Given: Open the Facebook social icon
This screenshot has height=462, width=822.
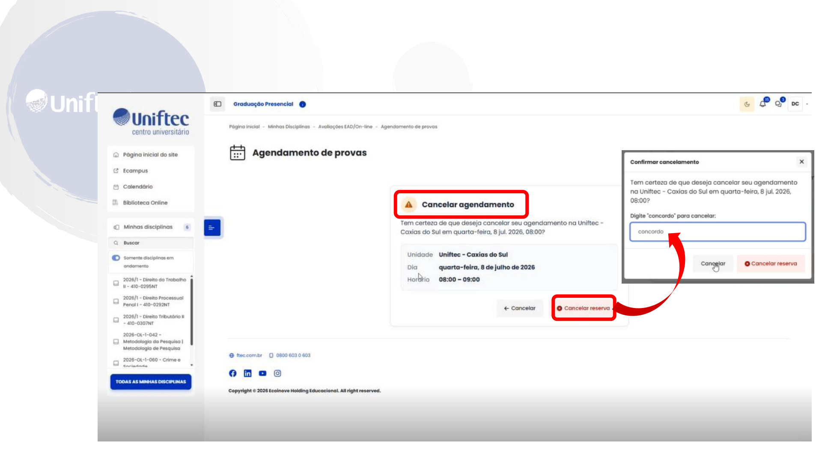Looking at the screenshot, I should tap(232, 373).
